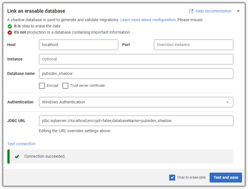The height and width of the screenshot is (189, 248).
Task: Open the Windows Authentication dropdown
Action: pyautogui.click(x=136, y=102)
